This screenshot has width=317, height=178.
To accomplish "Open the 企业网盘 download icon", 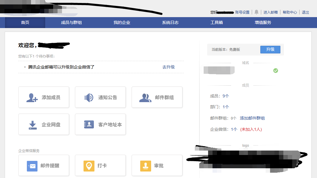I will (32, 125).
